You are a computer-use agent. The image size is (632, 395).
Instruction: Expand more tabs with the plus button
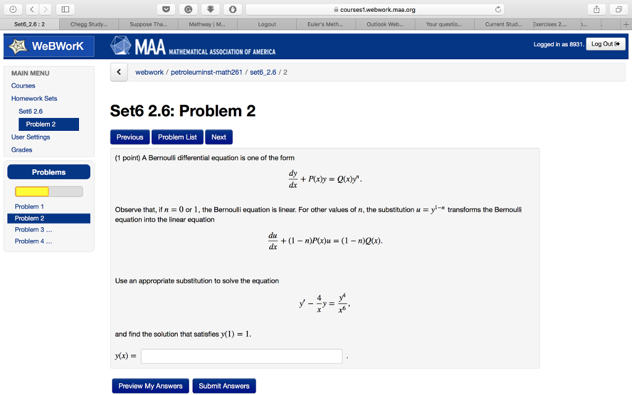[x=626, y=24]
